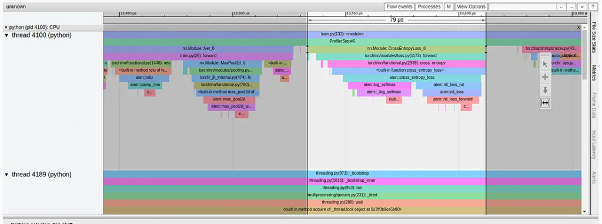Click the 79 µs range duration label
The width and height of the screenshot is (602, 224).
click(397, 20)
